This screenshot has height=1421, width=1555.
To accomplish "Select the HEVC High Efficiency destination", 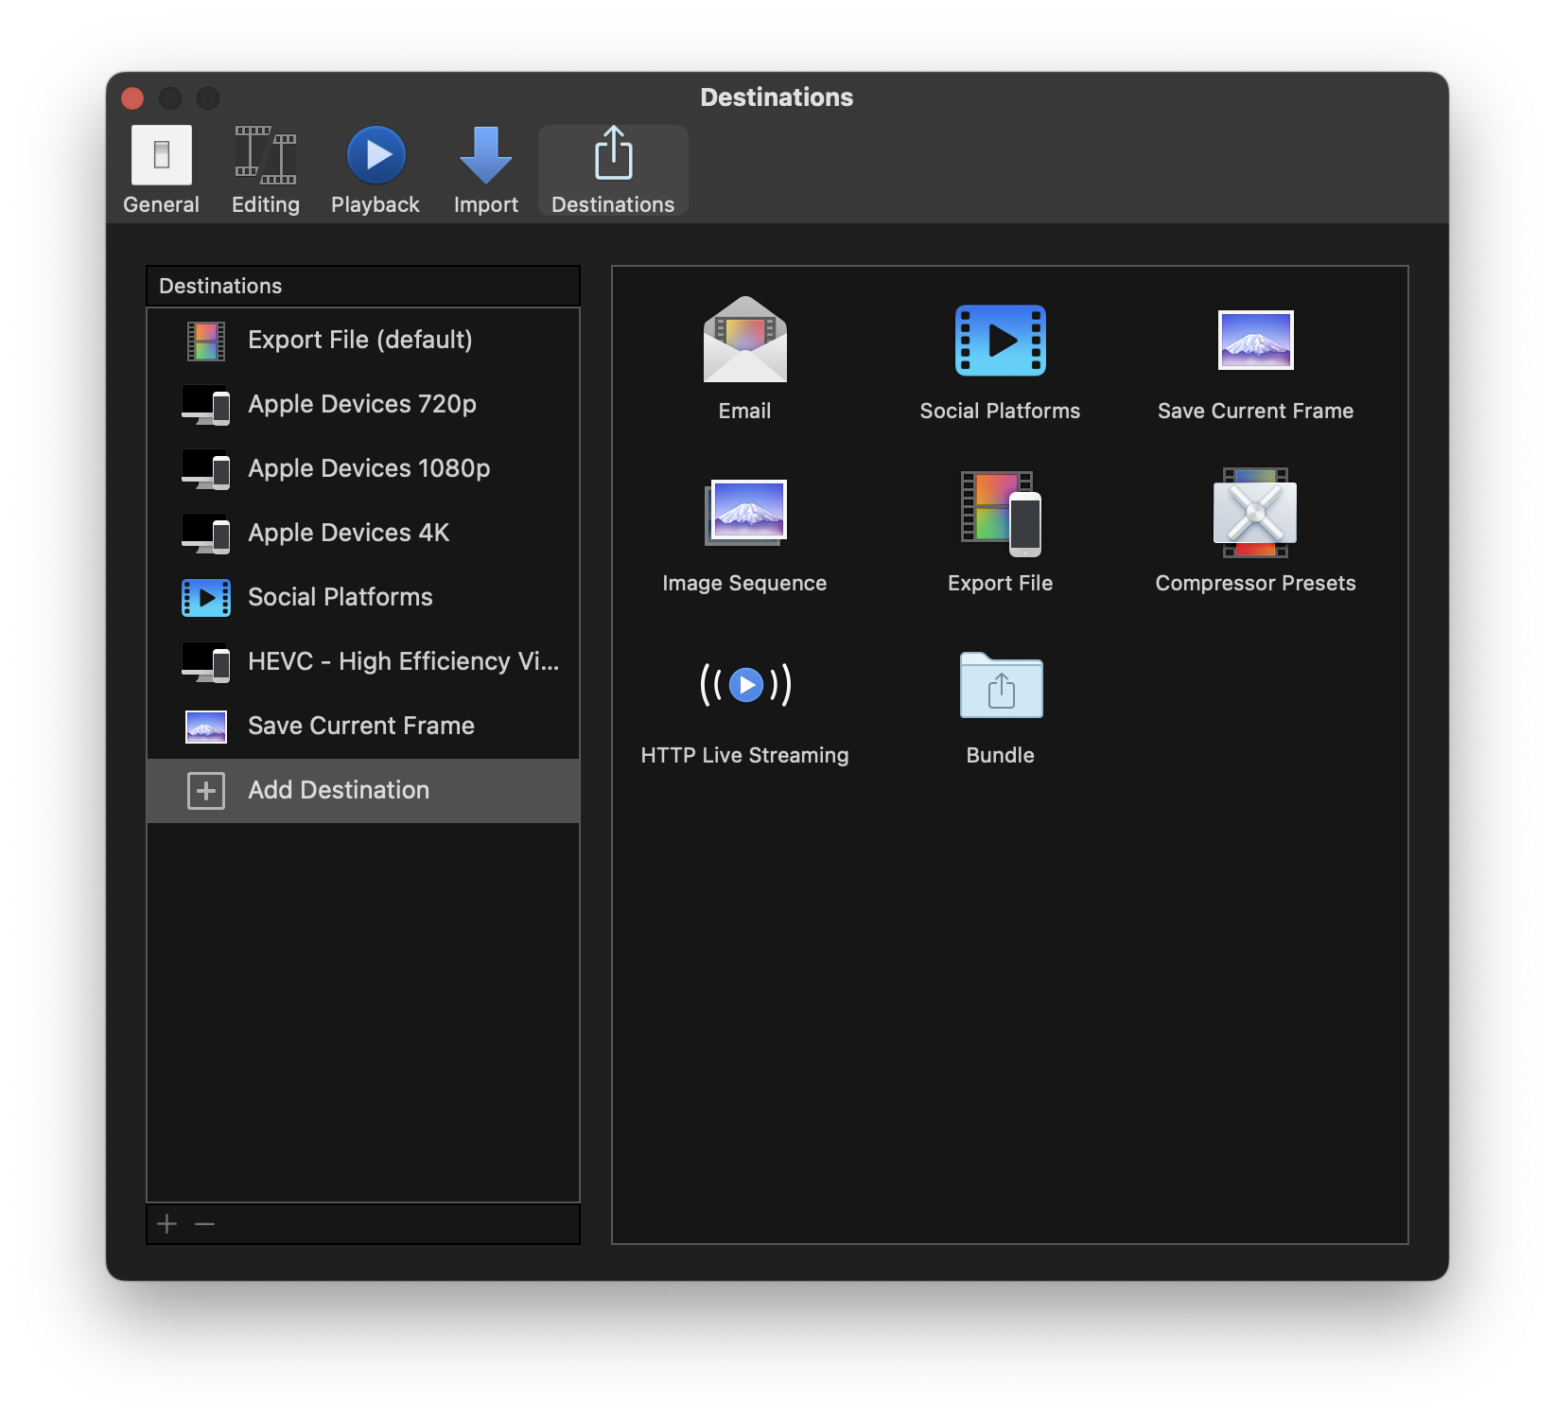I will pos(402,662).
